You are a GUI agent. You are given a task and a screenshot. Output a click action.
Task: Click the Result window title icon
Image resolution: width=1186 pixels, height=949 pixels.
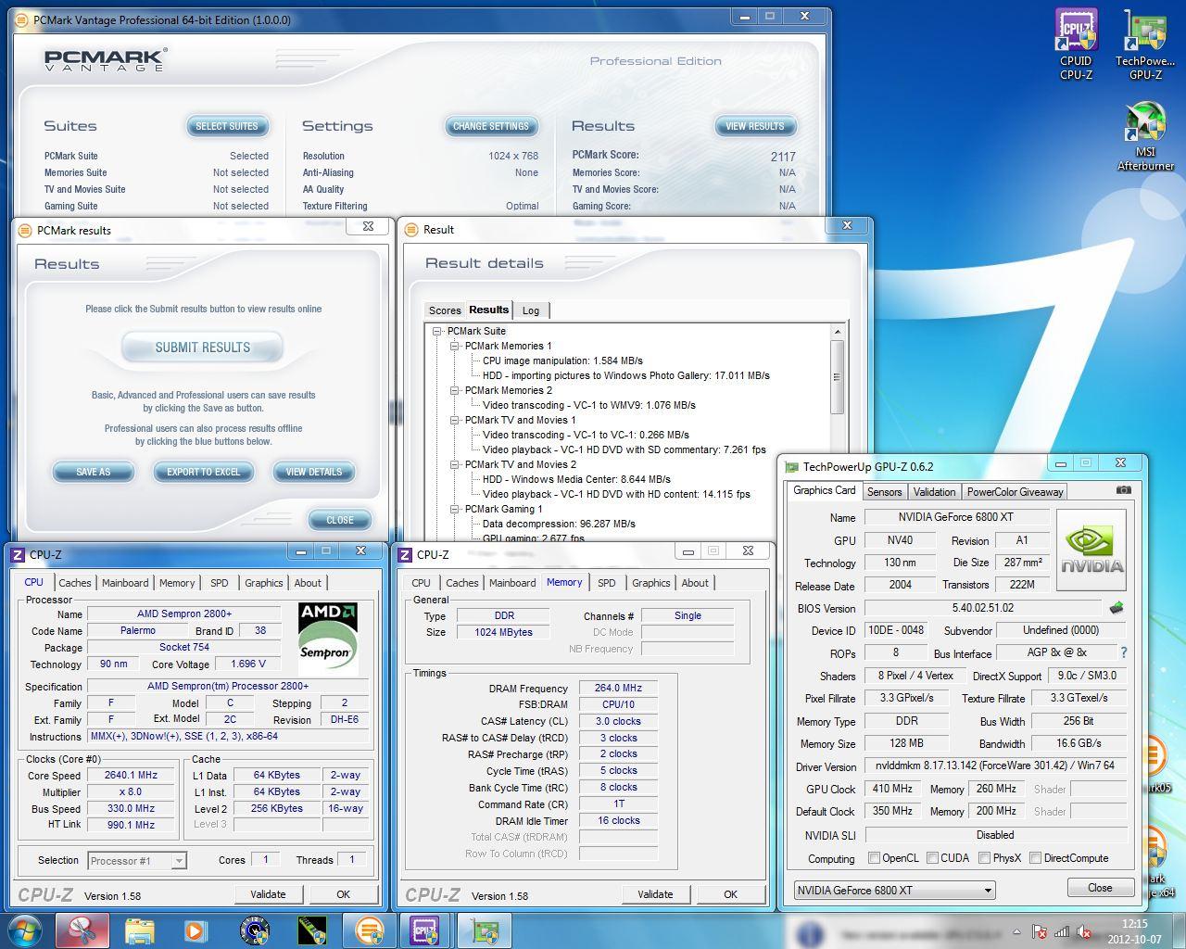[x=412, y=230]
